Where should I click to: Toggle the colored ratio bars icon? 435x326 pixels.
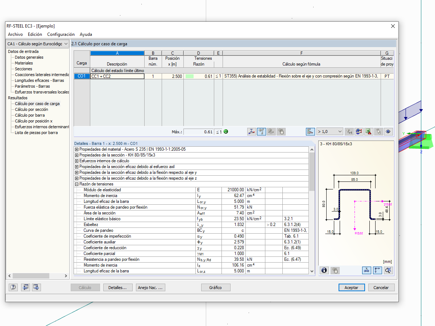point(310,132)
